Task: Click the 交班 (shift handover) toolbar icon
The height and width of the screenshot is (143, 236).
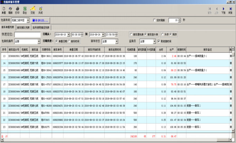Action: pos(32,9)
